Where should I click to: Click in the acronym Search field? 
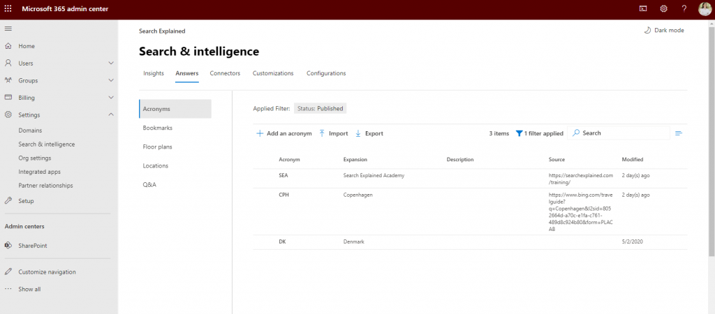click(x=619, y=133)
